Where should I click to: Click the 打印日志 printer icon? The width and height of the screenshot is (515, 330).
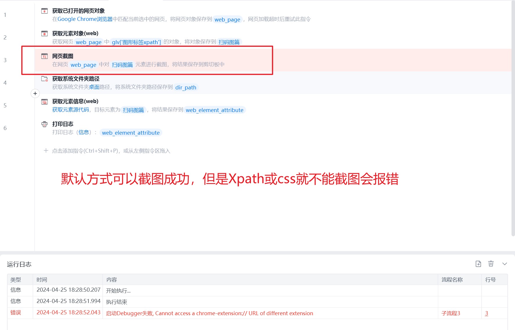(x=44, y=124)
